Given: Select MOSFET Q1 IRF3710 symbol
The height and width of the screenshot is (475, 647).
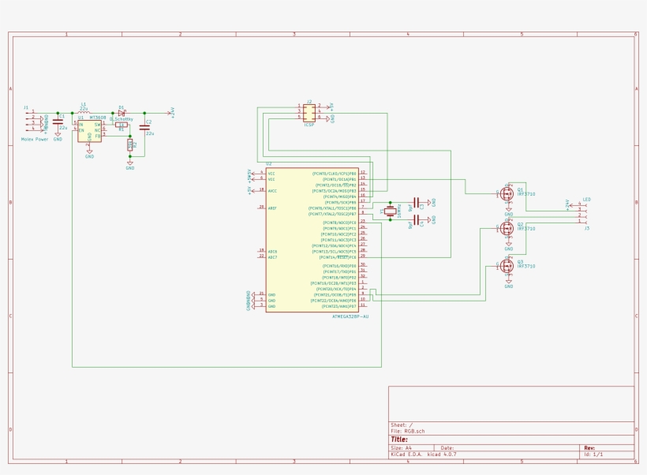Looking at the screenshot, I should pyautogui.click(x=506, y=193).
